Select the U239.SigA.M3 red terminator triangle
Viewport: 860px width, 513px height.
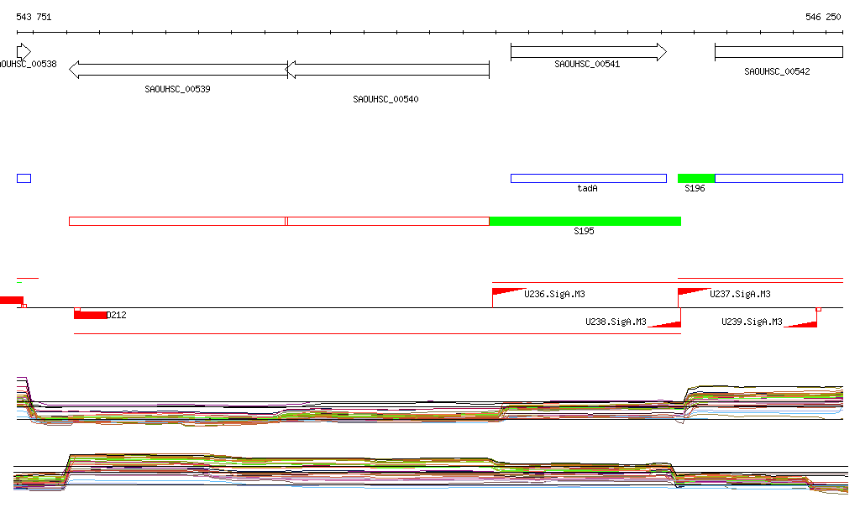coord(802,323)
